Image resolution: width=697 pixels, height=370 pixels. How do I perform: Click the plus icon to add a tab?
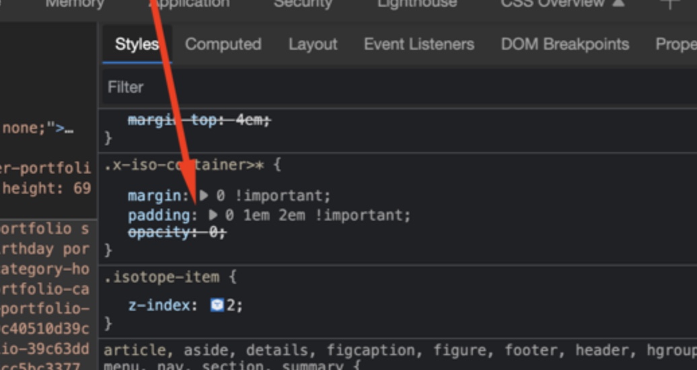coord(669,3)
